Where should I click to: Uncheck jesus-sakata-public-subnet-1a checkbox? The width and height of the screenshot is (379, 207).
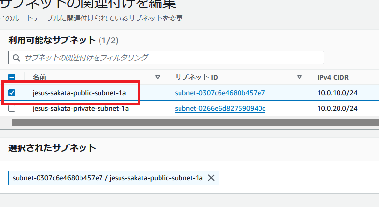click(12, 93)
